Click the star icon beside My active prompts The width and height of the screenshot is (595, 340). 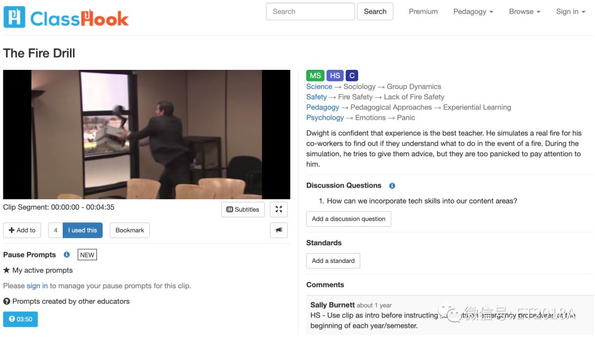[7, 270]
